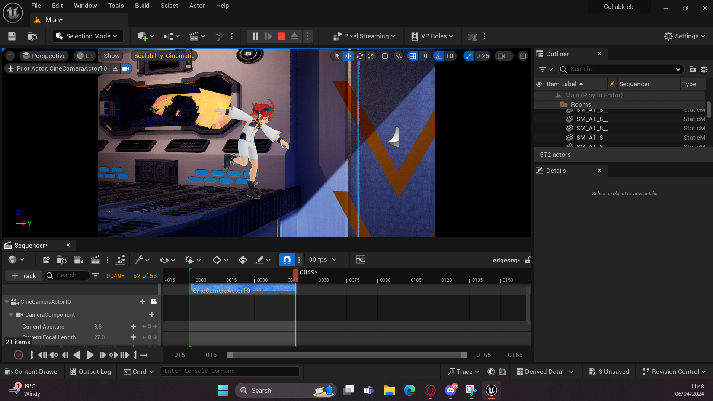Toggle camera view for piloted actor
The width and height of the screenshot is (713, 401).
(126, 68)
